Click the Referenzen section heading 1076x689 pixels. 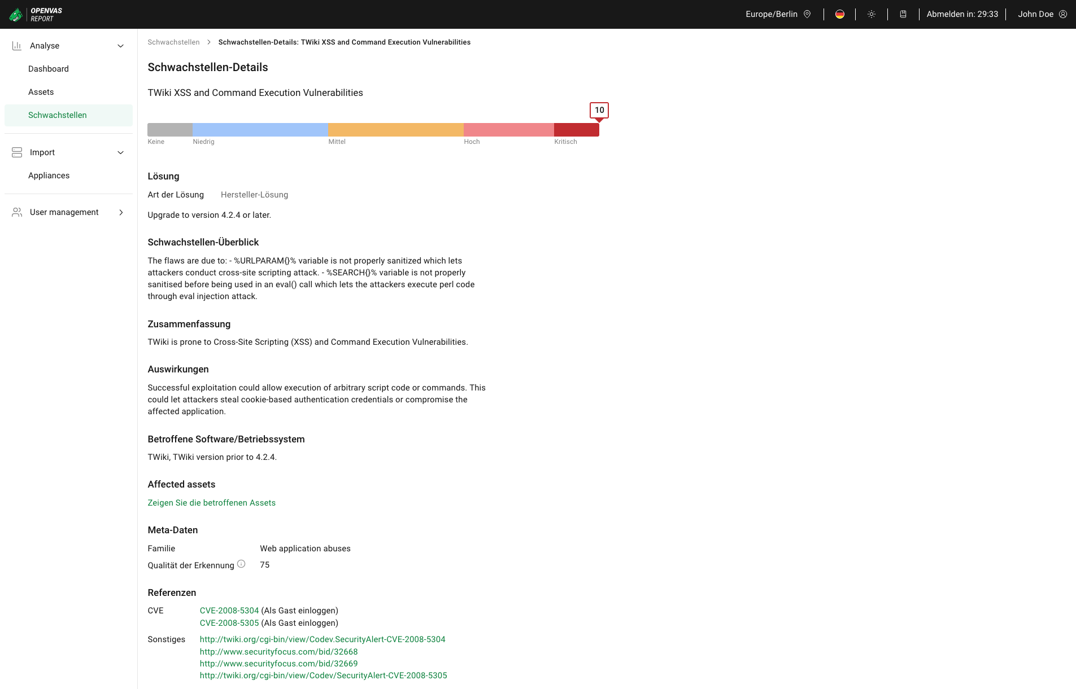click(x=172, y=593)
